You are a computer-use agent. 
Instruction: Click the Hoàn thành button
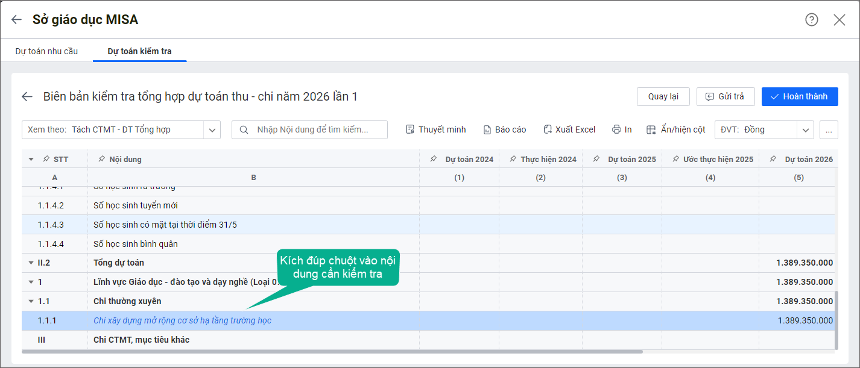799,96
